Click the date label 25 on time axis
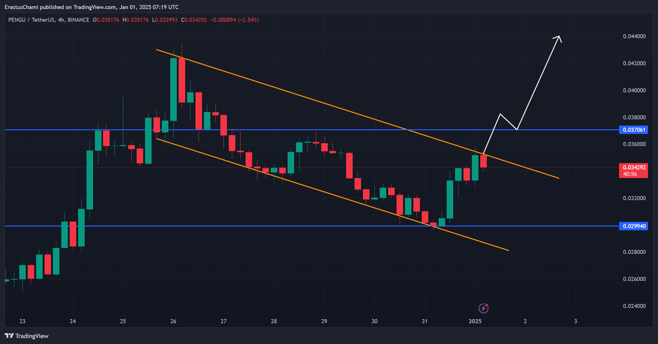This screenshot has height=344, width=658. pos(123,321)
